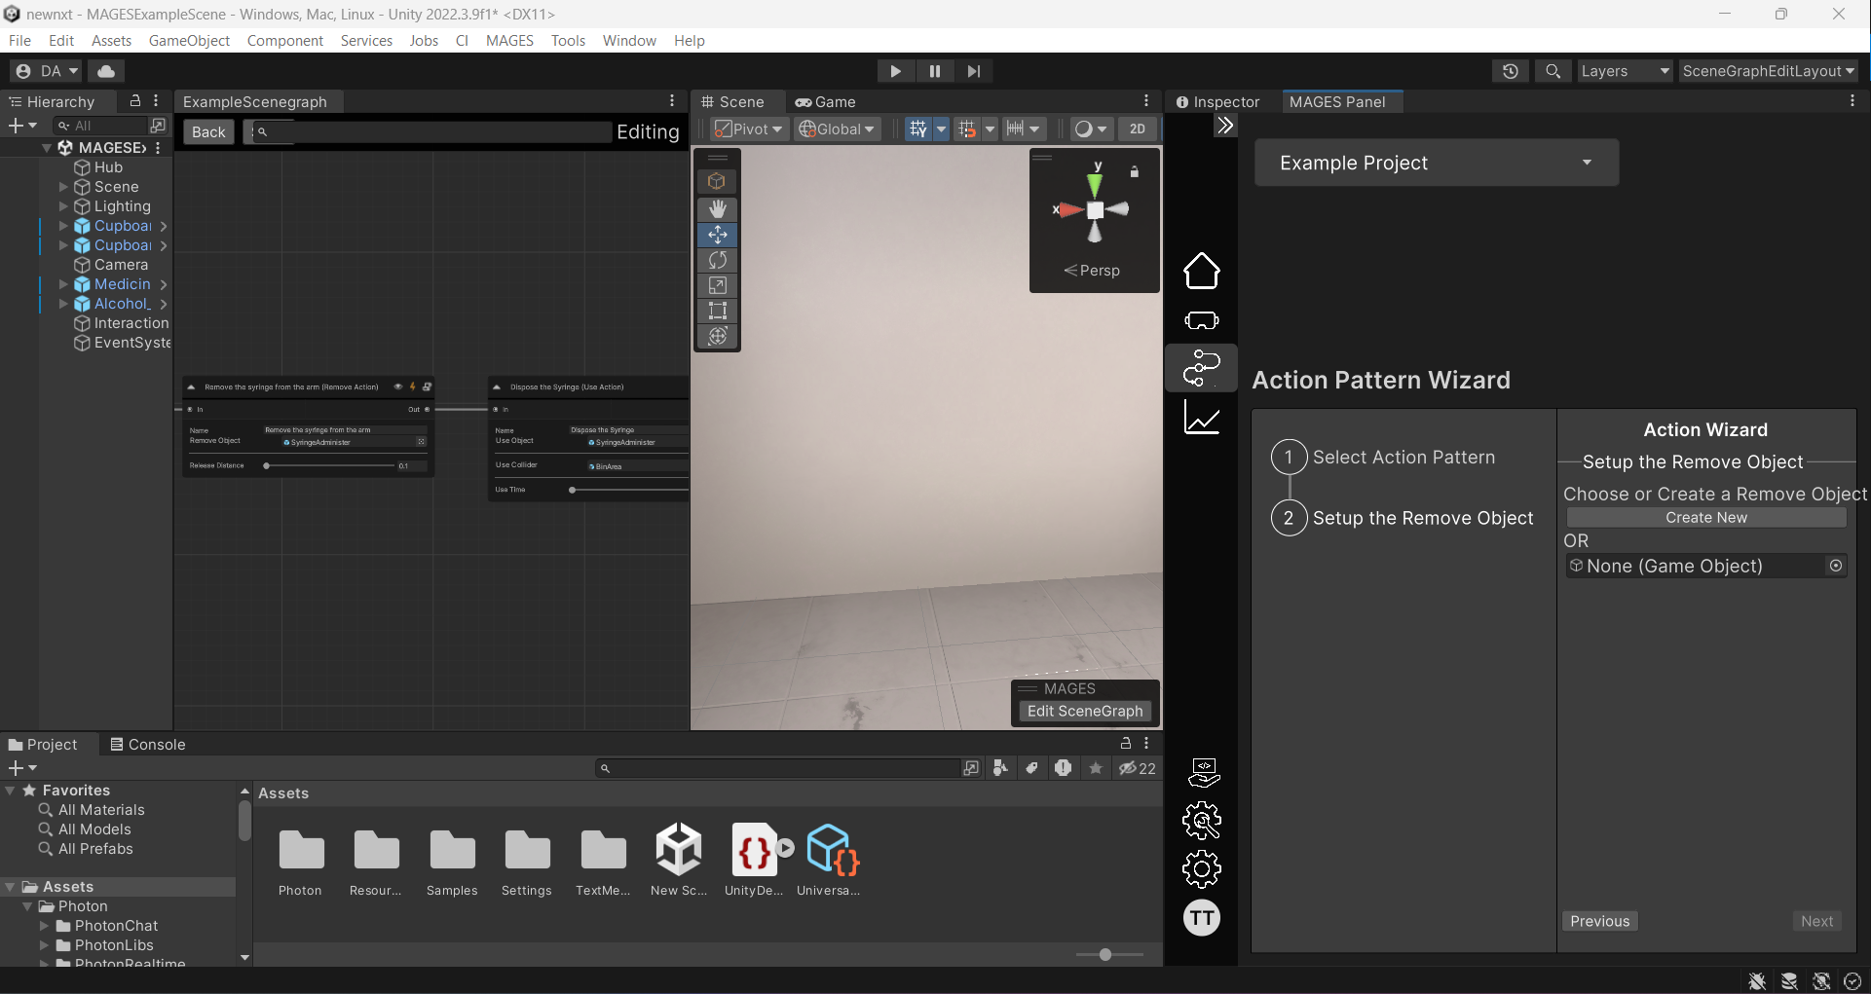Collapse MAGES Panel with double-arrow icon
1871x994 pixels.
pyautogui.click(x=1225, y=126)
